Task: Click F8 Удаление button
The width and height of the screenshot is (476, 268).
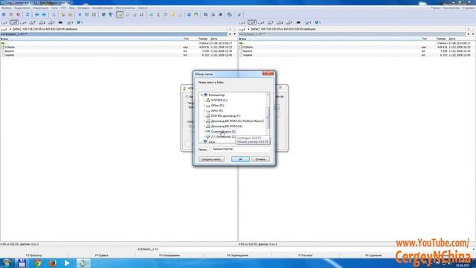Action: pos(373,255)
